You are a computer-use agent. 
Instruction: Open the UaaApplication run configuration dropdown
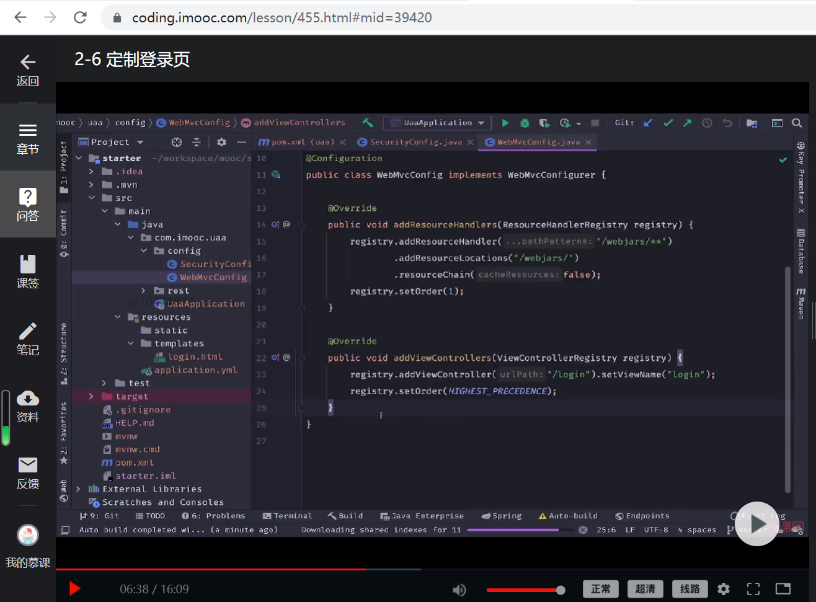click(437, 123)
